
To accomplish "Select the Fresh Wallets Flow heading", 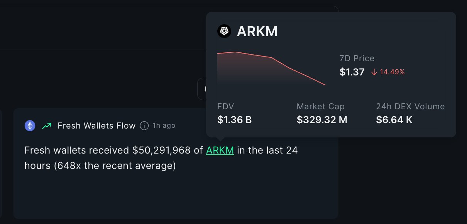I will click(x=96, y=125).
